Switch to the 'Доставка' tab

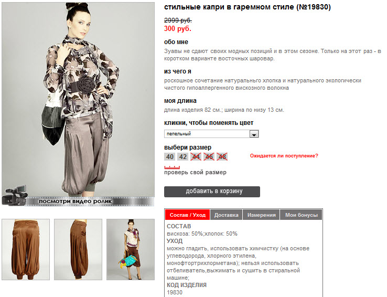pos(226,215)
